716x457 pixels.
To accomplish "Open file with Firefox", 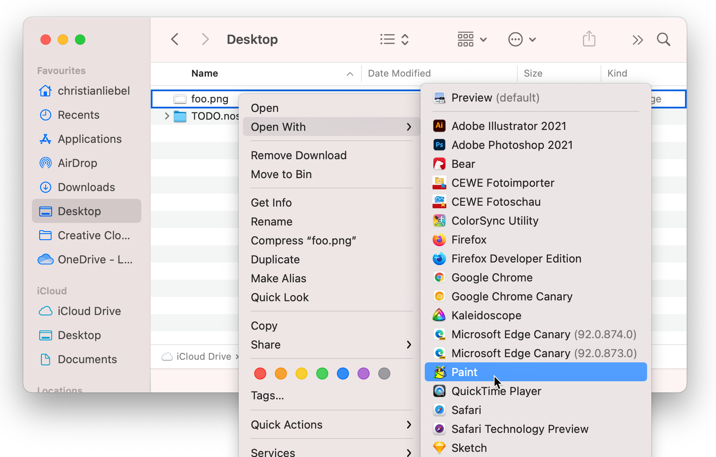I will pyautogui.click(x=469, y=240).
